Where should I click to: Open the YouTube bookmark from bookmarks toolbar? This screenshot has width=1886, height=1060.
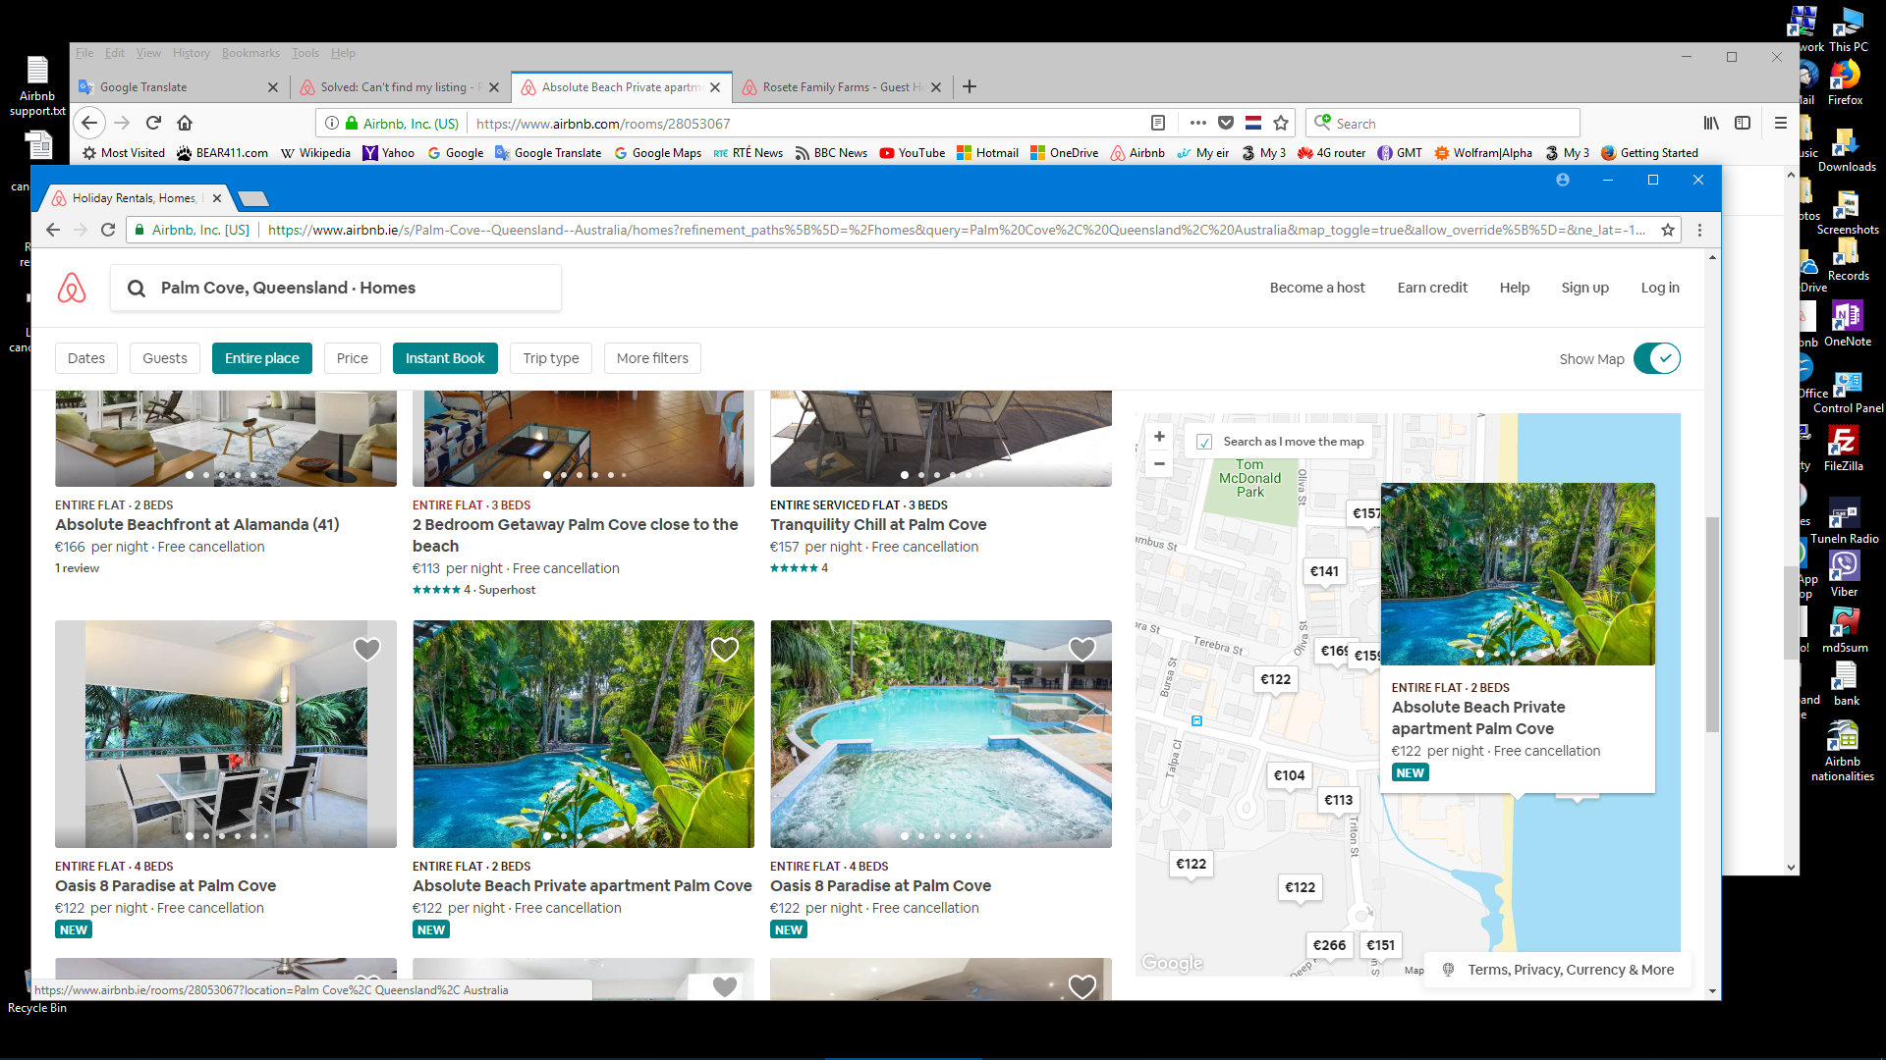(912, 153)
